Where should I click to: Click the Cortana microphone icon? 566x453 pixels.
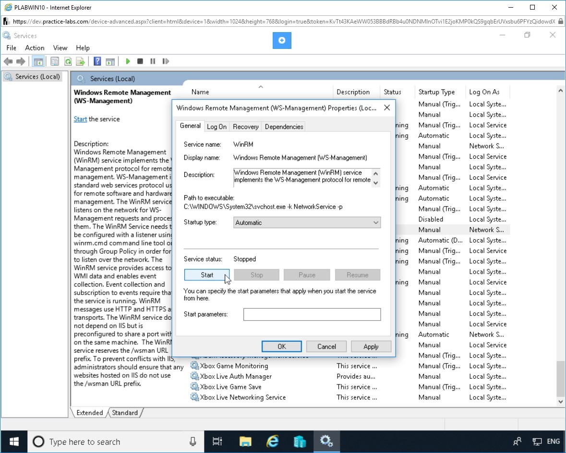(193, 441)
